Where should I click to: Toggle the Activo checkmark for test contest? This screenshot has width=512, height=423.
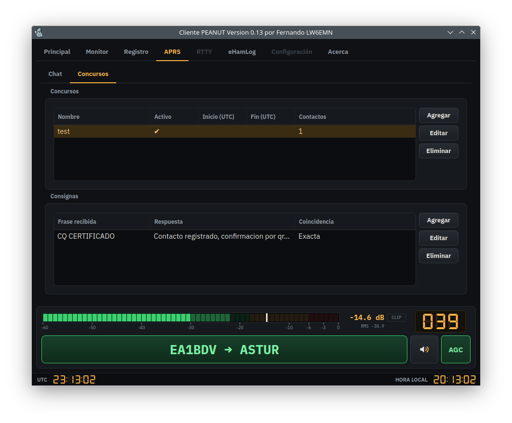tap(157, 131)
